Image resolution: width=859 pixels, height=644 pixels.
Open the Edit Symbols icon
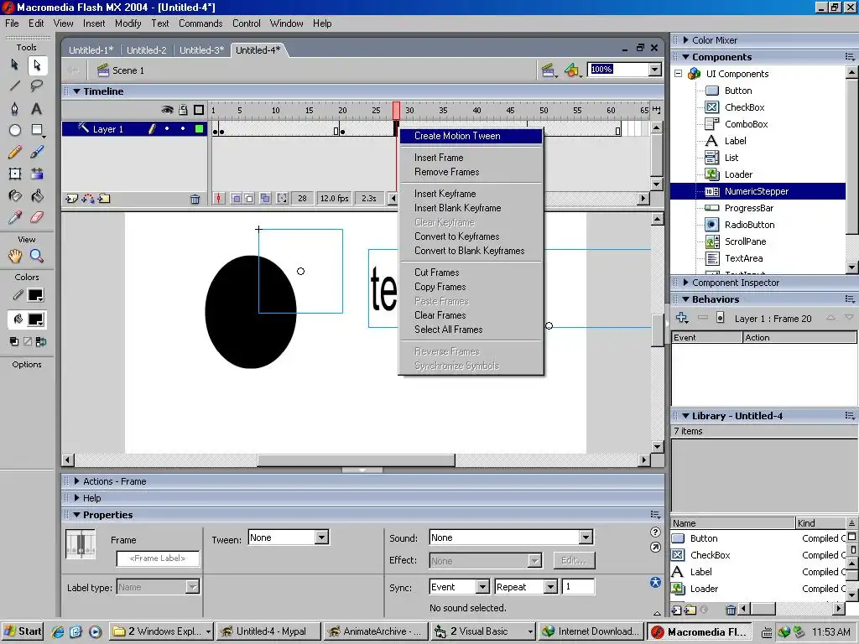tap(572, 70)
